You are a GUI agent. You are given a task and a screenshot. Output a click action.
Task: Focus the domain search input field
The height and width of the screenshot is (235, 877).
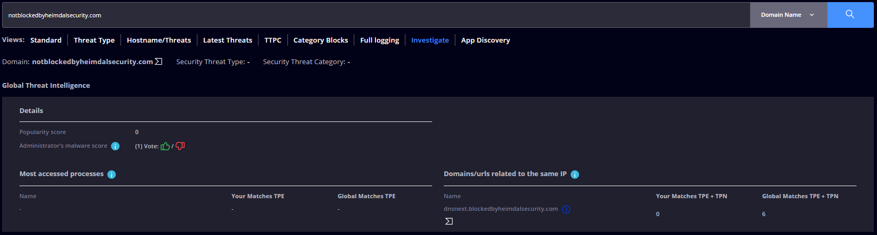[376, 15]
